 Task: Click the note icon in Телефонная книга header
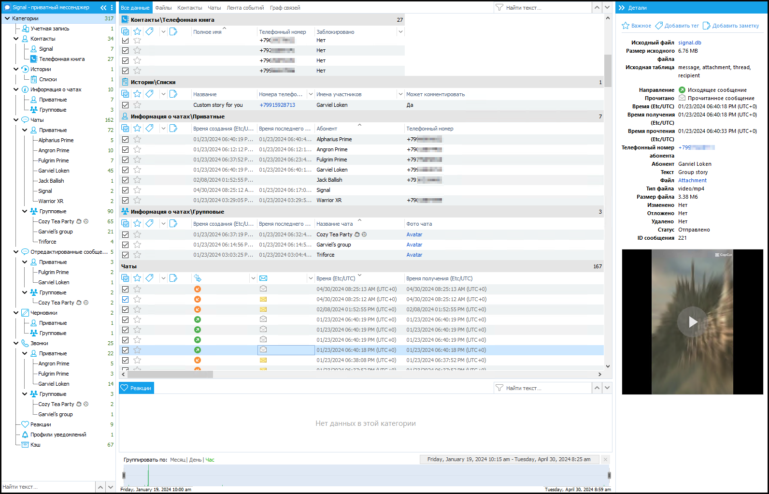coord(173,31)
